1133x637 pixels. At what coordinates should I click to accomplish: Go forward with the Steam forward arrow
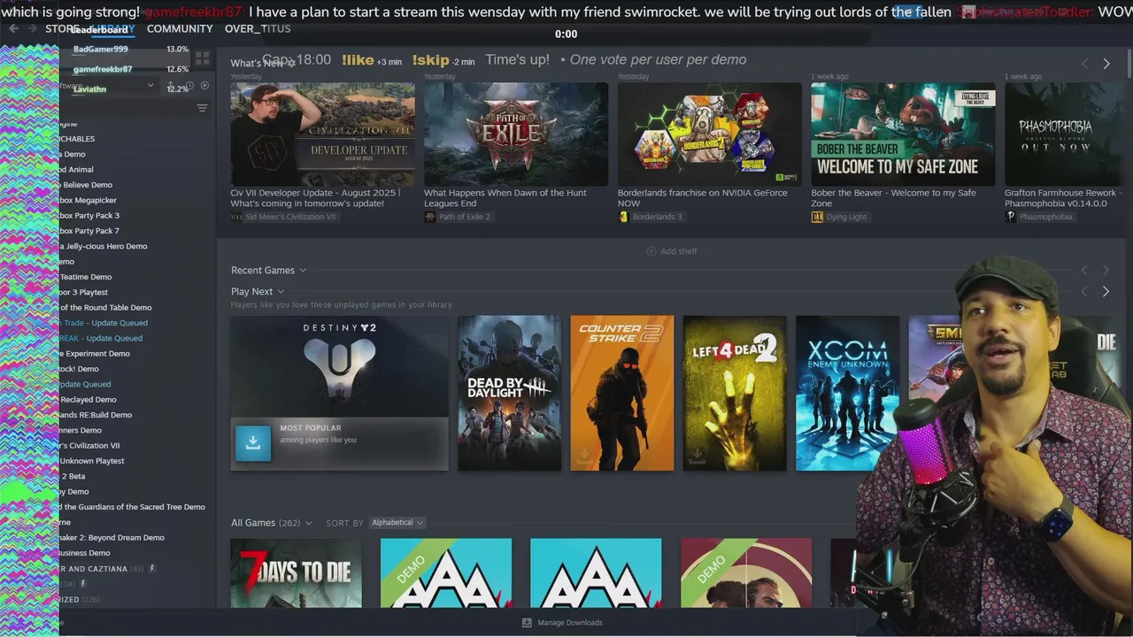click(x=33, y=28)
